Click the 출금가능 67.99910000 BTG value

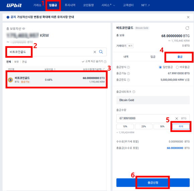coord(179,73)
